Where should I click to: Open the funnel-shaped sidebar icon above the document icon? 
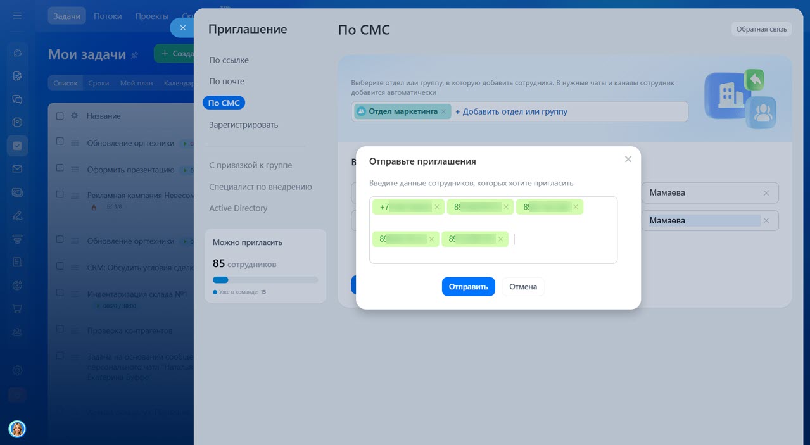[17, 239]
